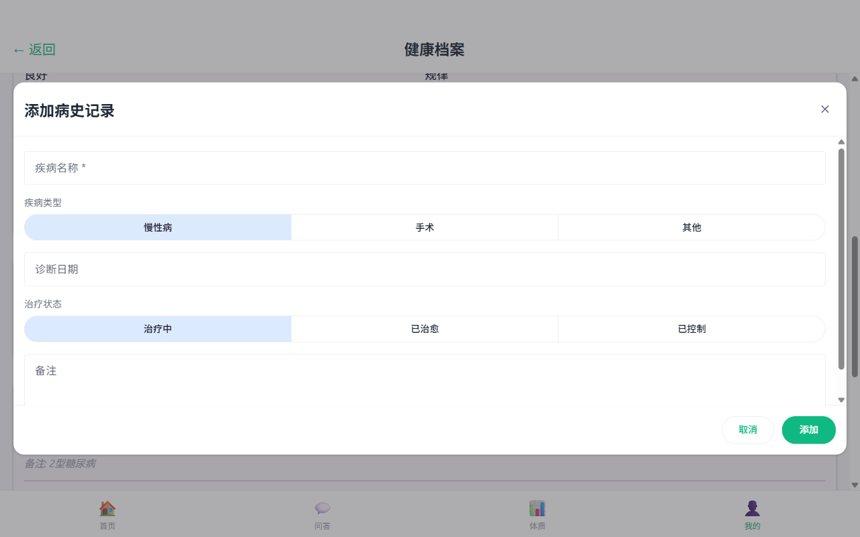Click the 疾病名称 input field

tap(425, 168)
